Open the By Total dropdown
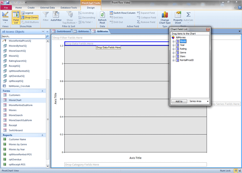This screenshot has width=242, height=173. pyautogui.click(x=85, y=22)
